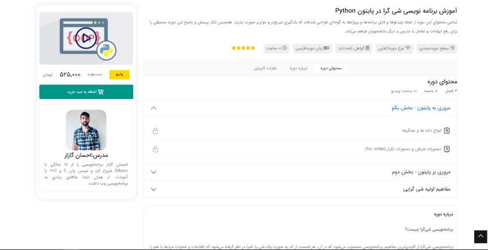Click the lock icon for انواع داده ها lesson
Image resolution: width=488 pixels, height=250 pixels.
click(x=156, y=131)
